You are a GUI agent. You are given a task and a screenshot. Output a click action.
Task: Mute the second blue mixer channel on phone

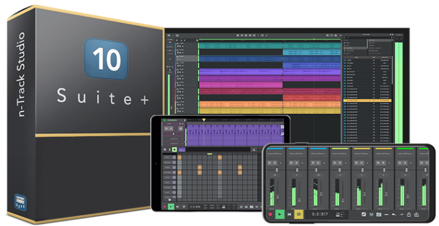pos(291,163)
